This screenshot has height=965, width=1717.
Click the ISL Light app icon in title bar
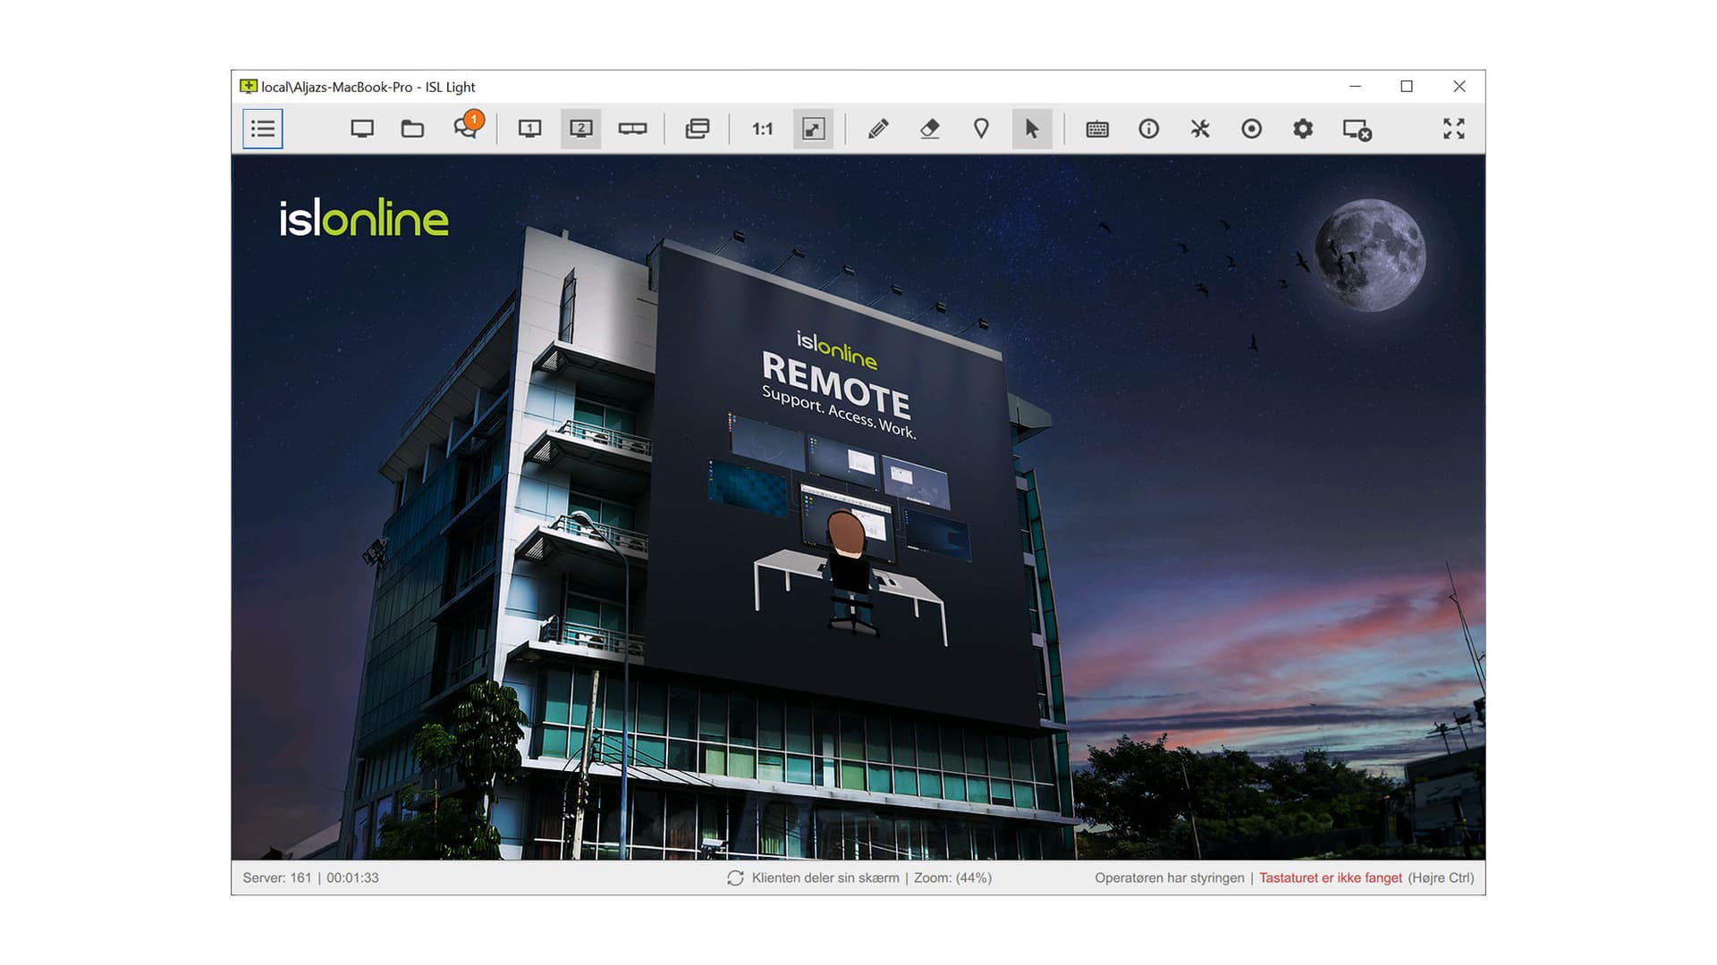248,87
